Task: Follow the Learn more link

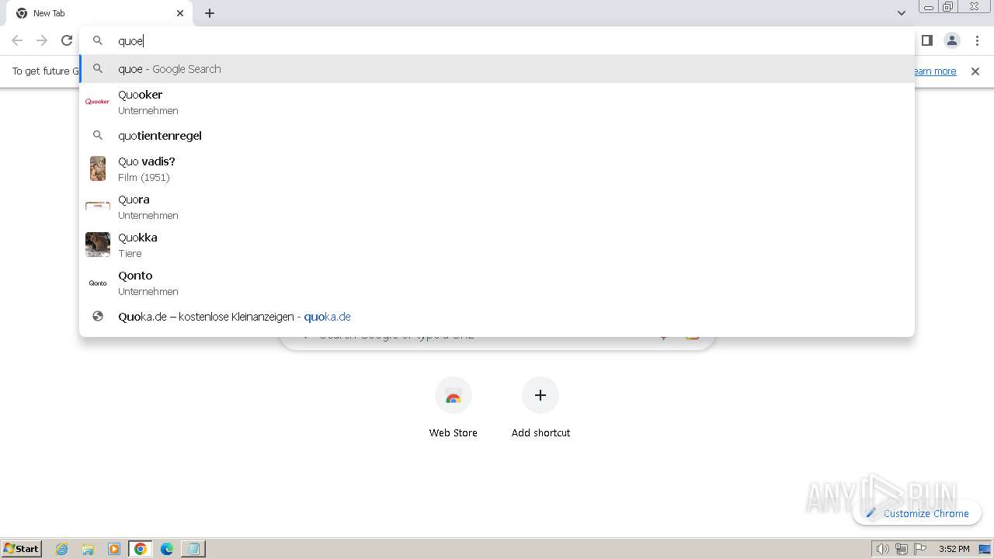Action: pyautogui.click(x=935, y=71)
